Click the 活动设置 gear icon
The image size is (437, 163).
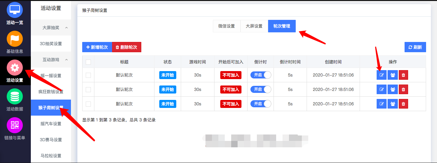pos(15,68)
